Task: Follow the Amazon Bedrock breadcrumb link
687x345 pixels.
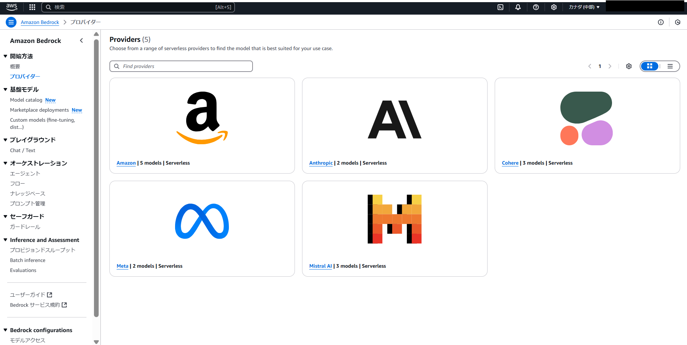Action: [40, 22]
